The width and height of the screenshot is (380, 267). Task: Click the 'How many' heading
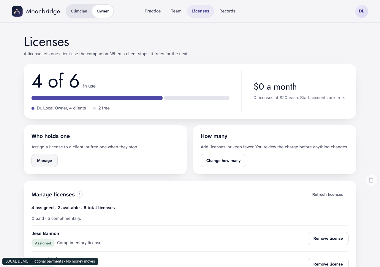[214, 136]
